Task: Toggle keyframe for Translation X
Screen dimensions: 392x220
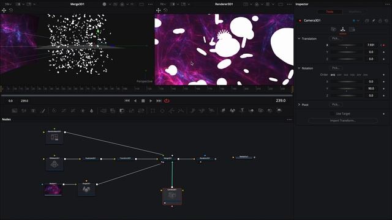Action: [384, 45]
